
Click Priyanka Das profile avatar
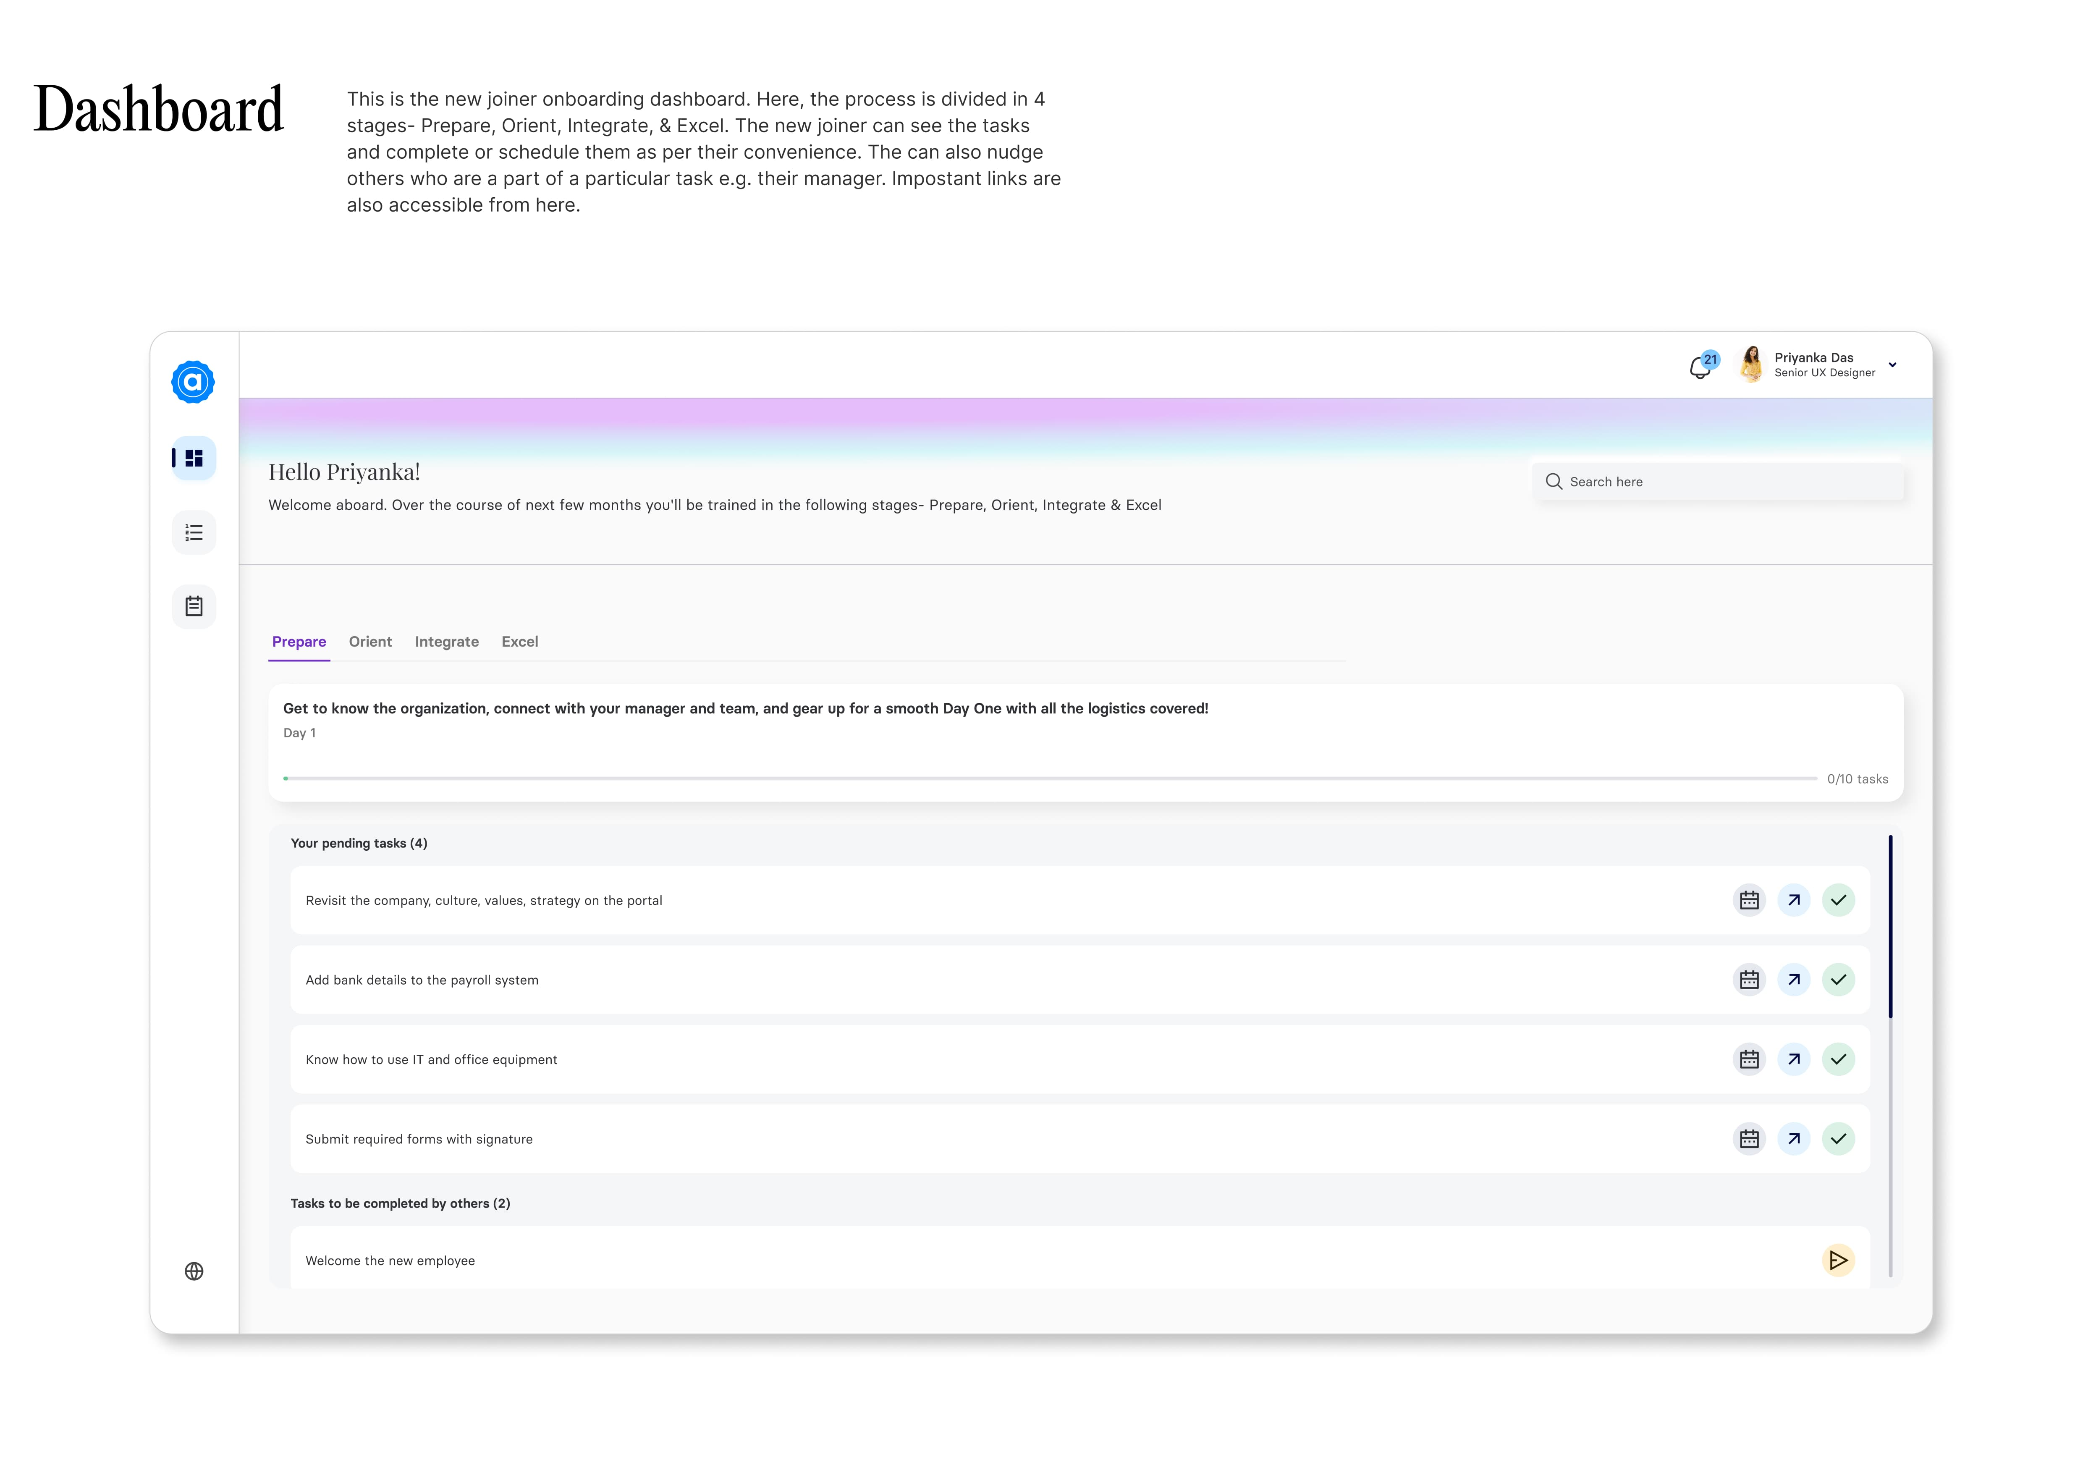[x=1751, y=364]
